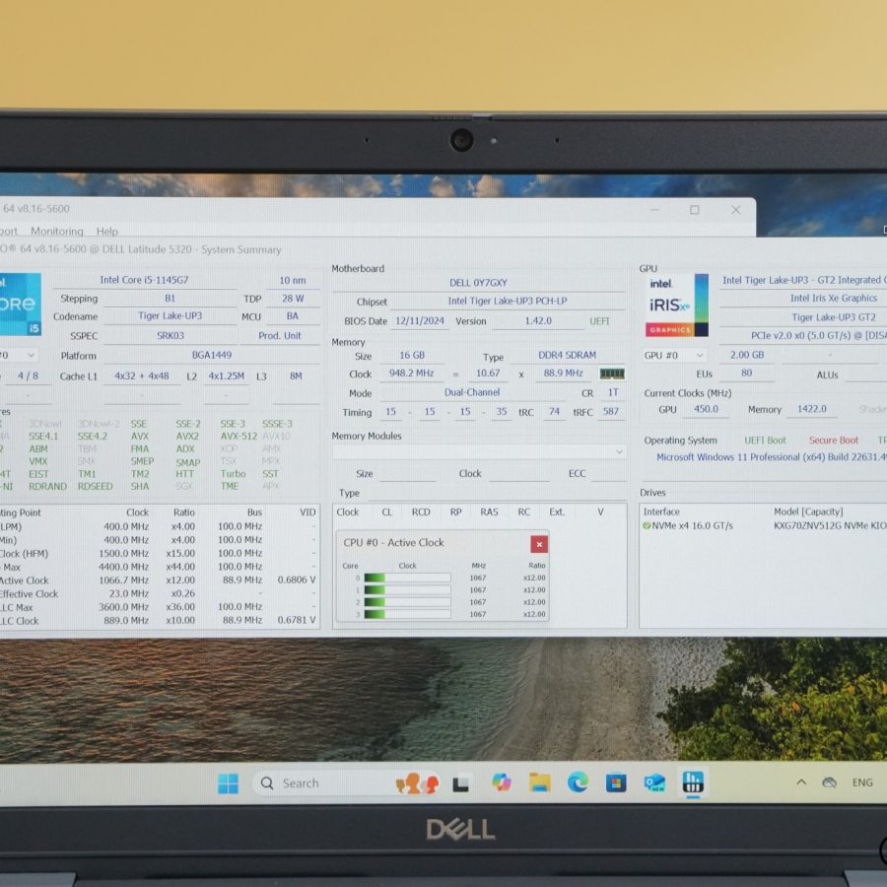The height and width of the screenshot is (887, 887).
Task: Click the Prod. Unit field
Action: click(x=280, y=335)
